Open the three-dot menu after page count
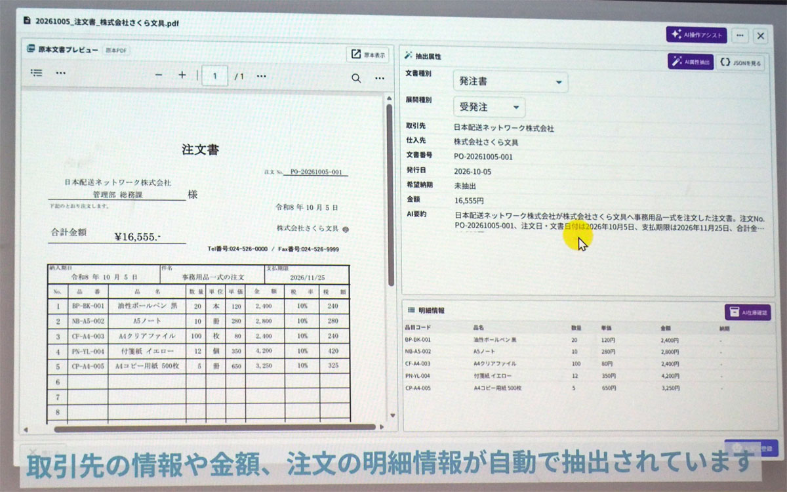The image size is (787, 492). 261,76
